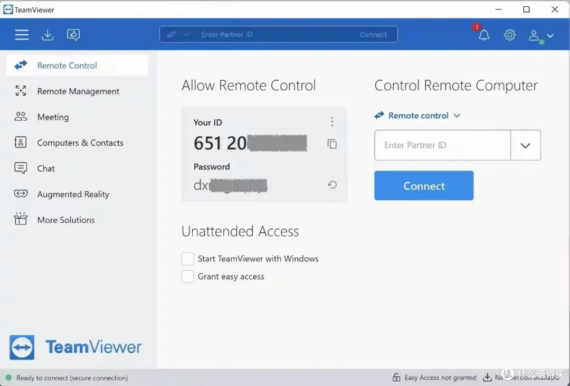Open the hamburger menu in the toolbar
Screen dimensions: 570x386
[22, 34]
